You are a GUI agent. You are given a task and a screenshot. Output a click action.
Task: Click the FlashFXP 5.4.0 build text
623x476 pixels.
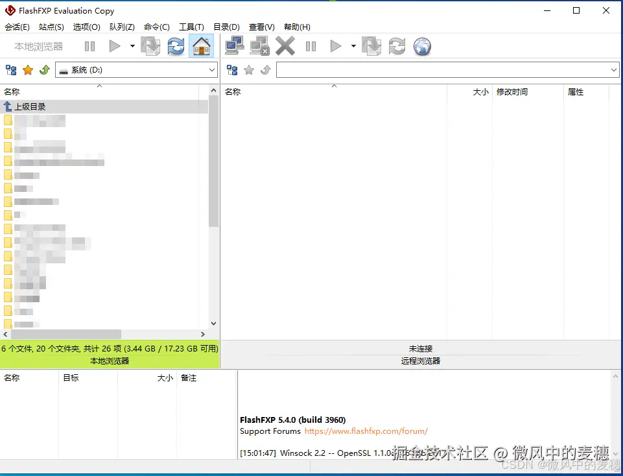coord(293,420)
